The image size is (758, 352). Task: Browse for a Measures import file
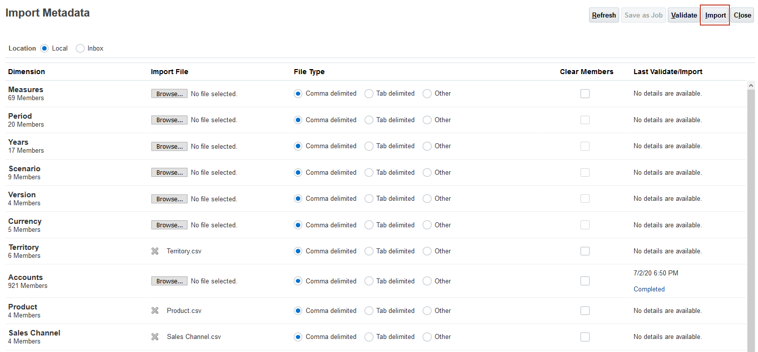click(x=169, y=94)
